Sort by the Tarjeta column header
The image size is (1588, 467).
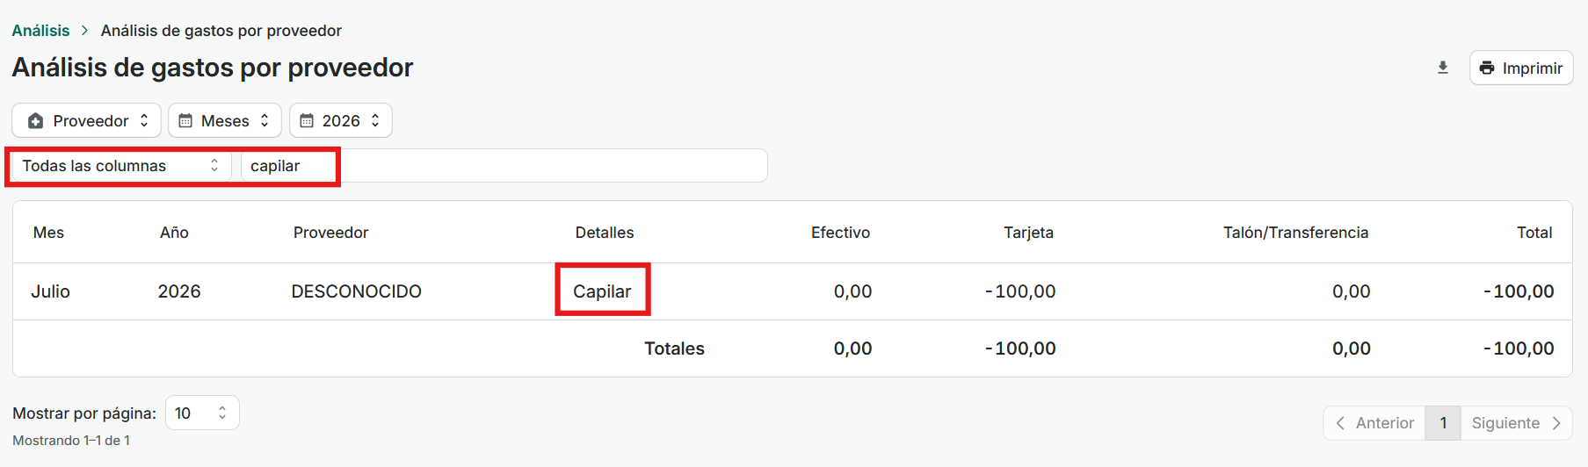[1028, 233]
